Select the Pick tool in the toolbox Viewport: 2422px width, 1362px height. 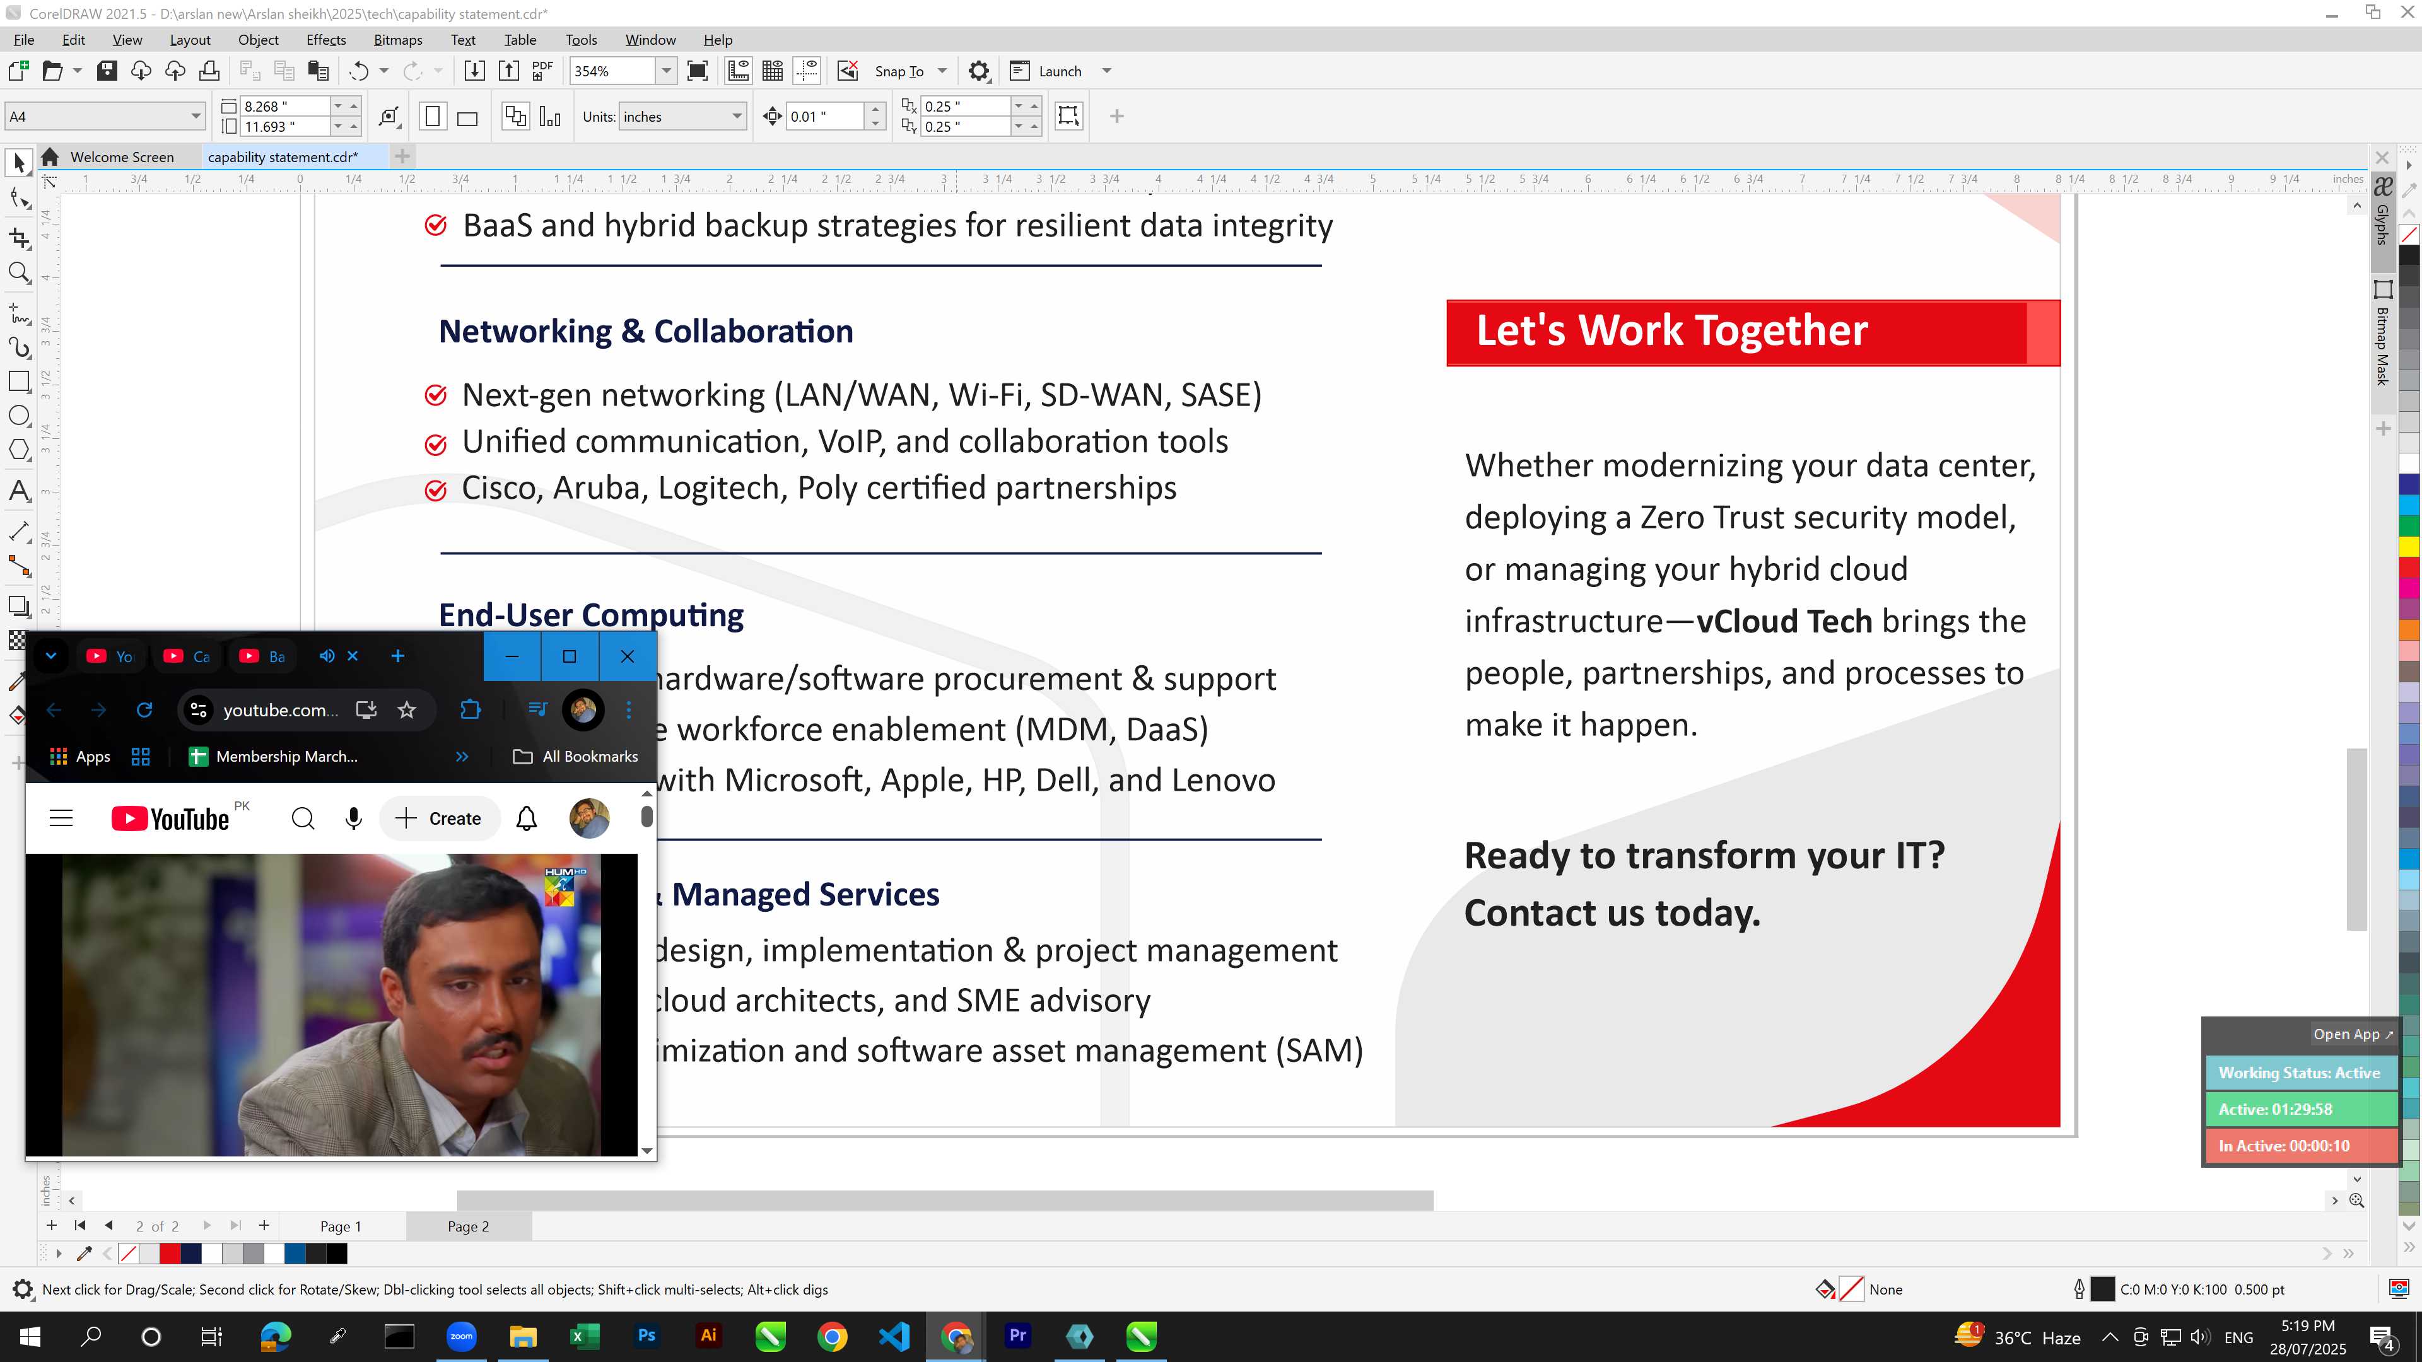pyautogui.click(x=19, y=163)
